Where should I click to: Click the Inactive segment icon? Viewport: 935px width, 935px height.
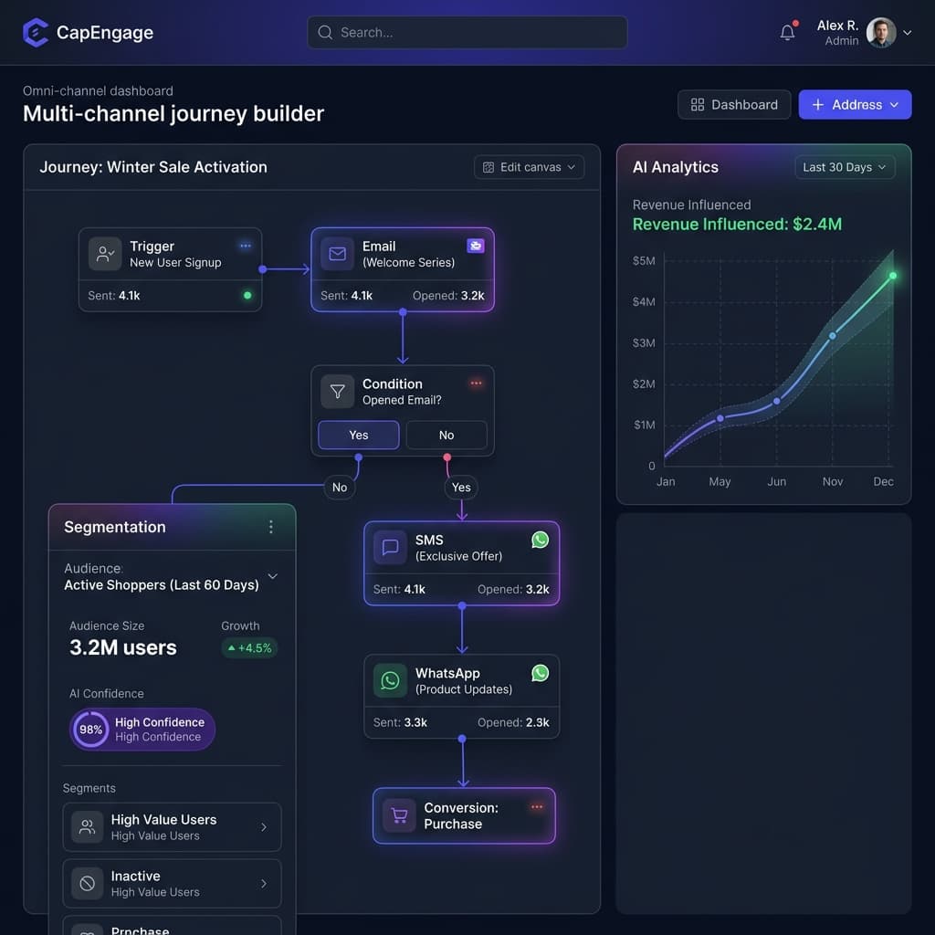click(87, 884)
